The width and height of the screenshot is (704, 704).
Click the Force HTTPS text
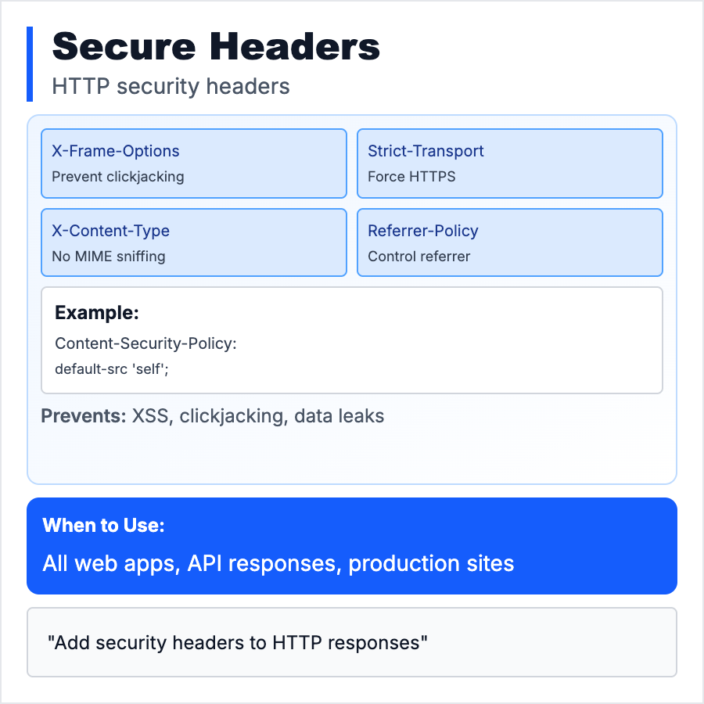[411, 177]
